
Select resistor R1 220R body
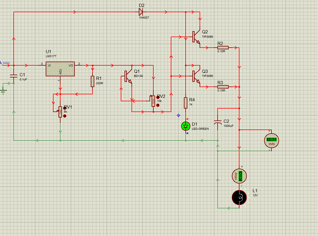pyautogui.click(x=93, y=81)
